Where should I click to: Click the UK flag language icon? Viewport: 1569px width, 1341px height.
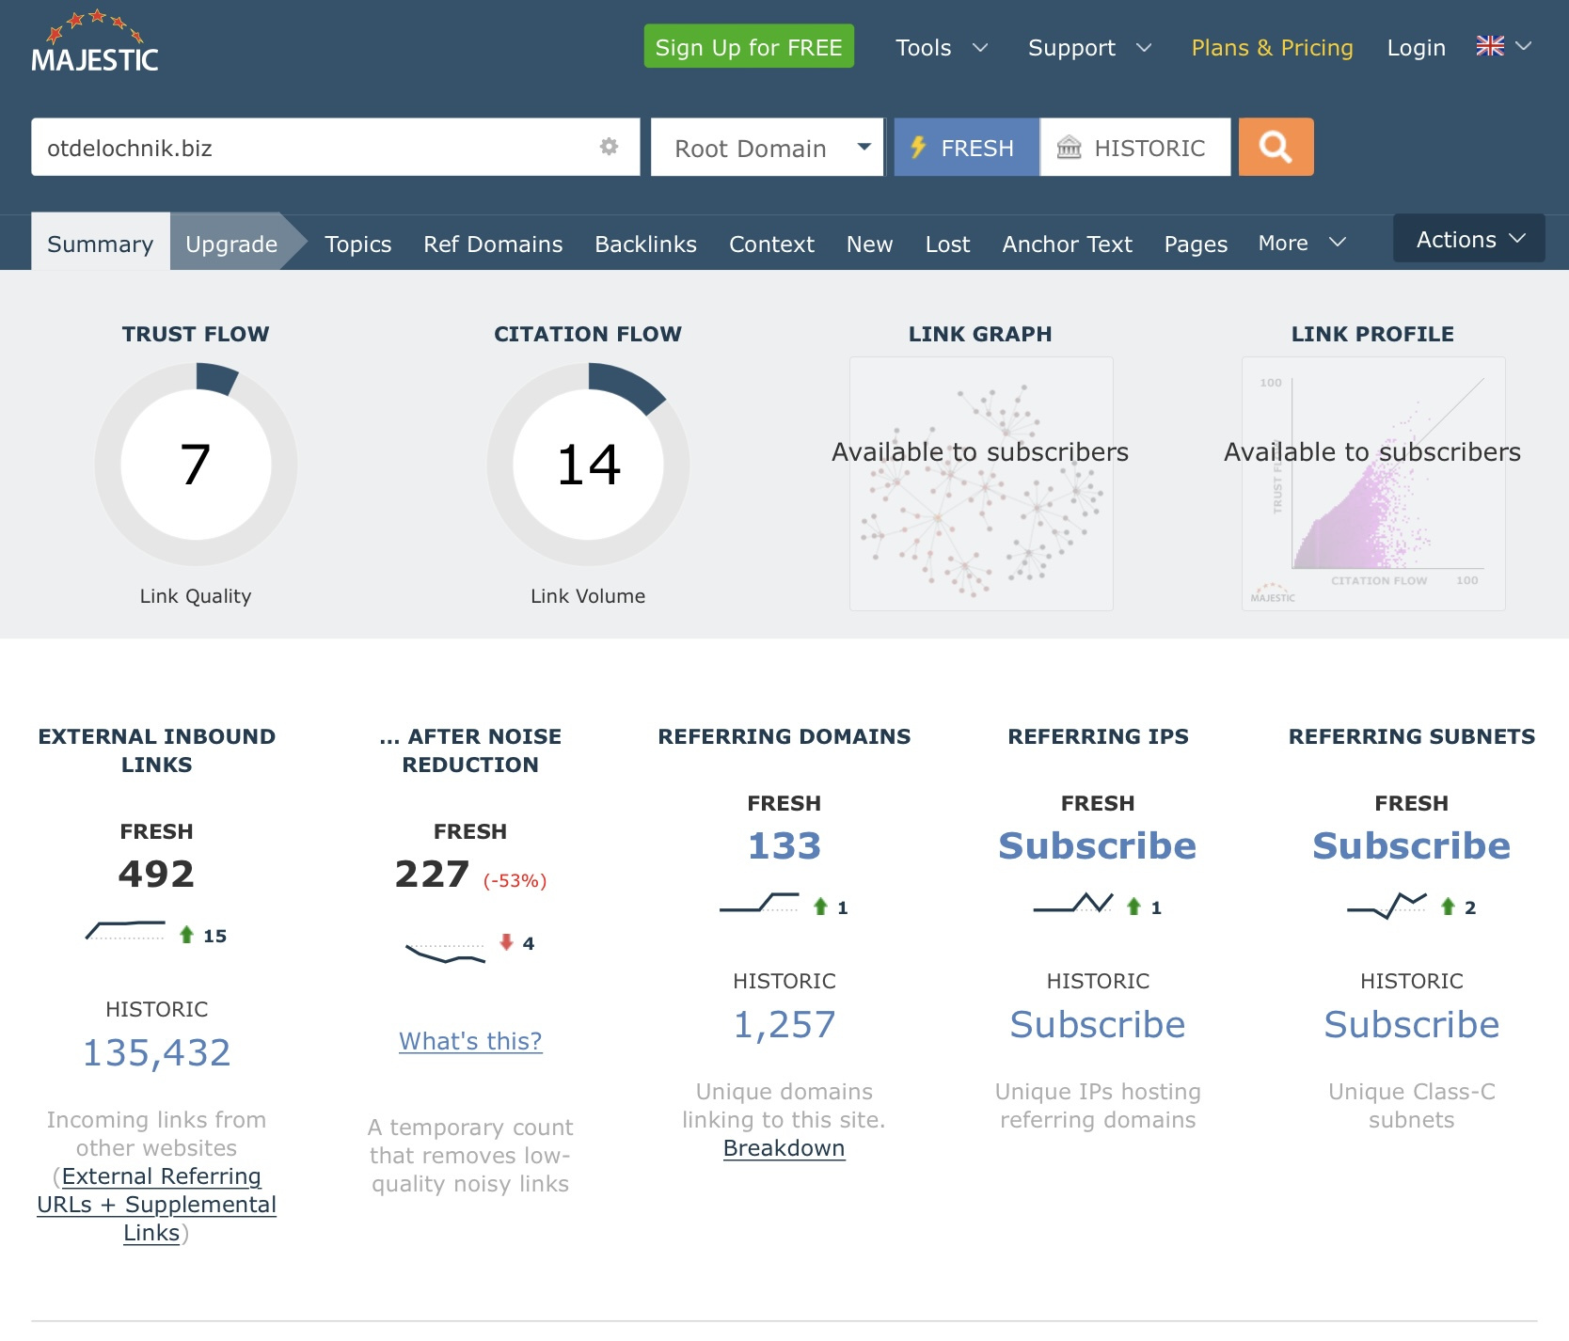(1490, 46)
